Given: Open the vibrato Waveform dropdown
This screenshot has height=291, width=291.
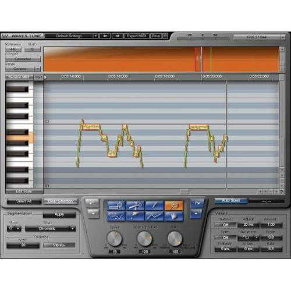Looking at the screenshot, I should click(249, 237).
